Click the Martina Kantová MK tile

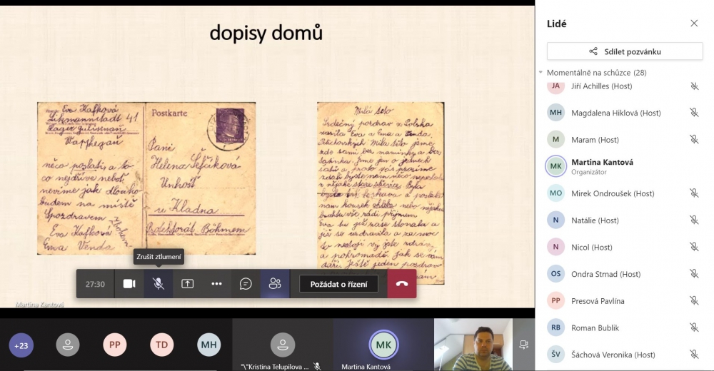(383, 345)
